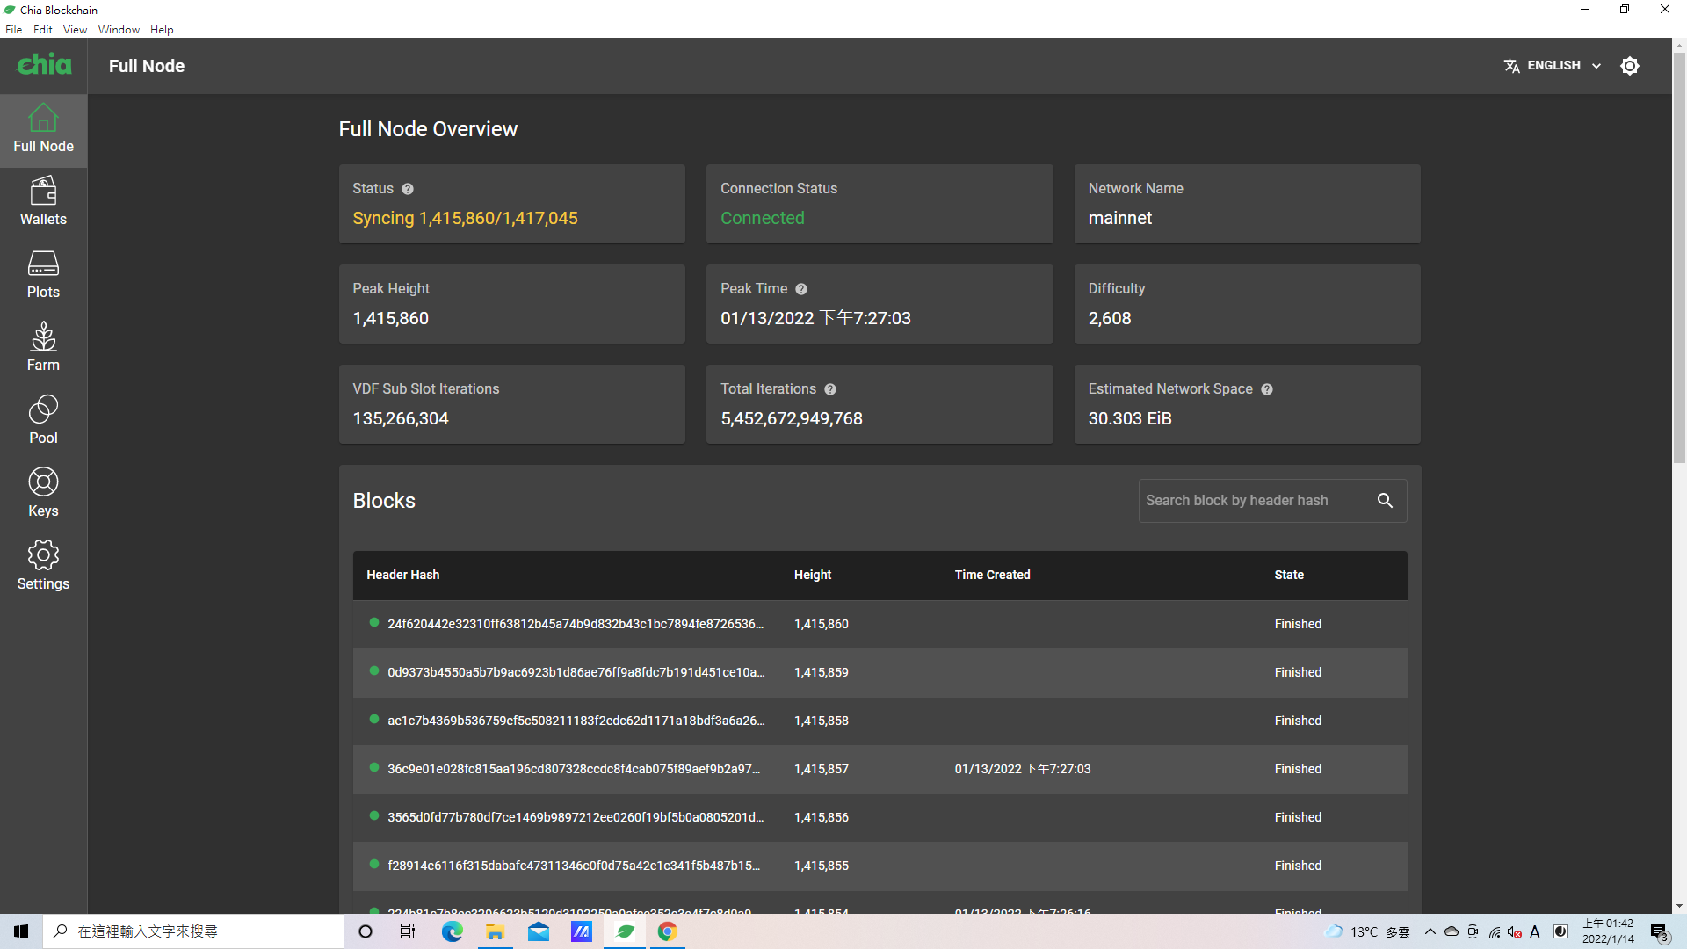Click the Header Hash column header
The height and width of the screenshot is (949, 1687).
pyautogui.click(x=402, y=576)
